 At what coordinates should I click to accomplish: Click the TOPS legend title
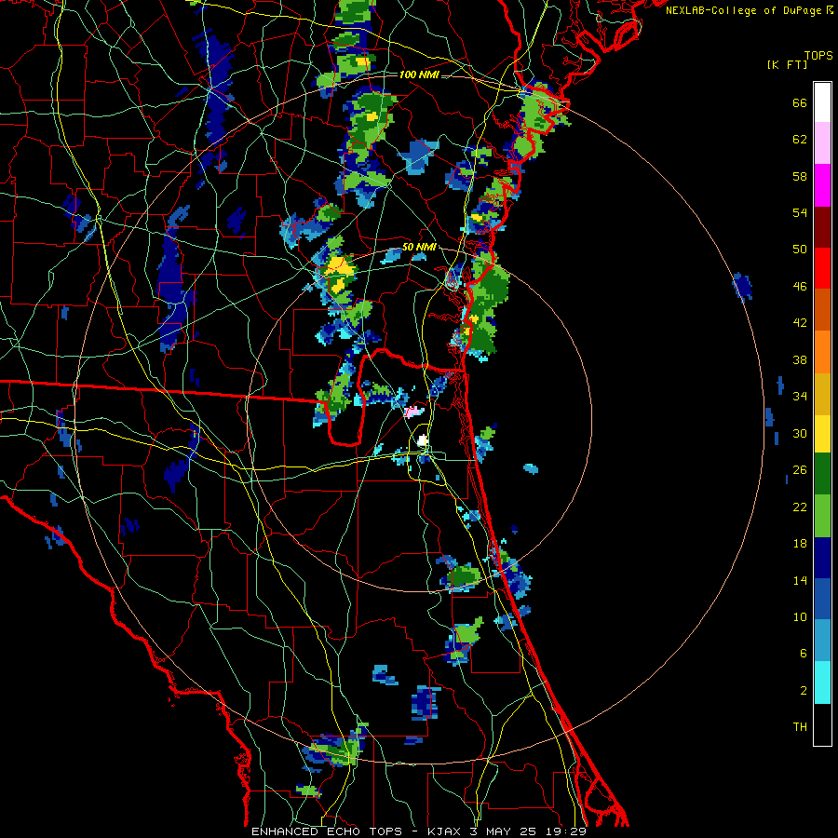(x=818, y=56)
